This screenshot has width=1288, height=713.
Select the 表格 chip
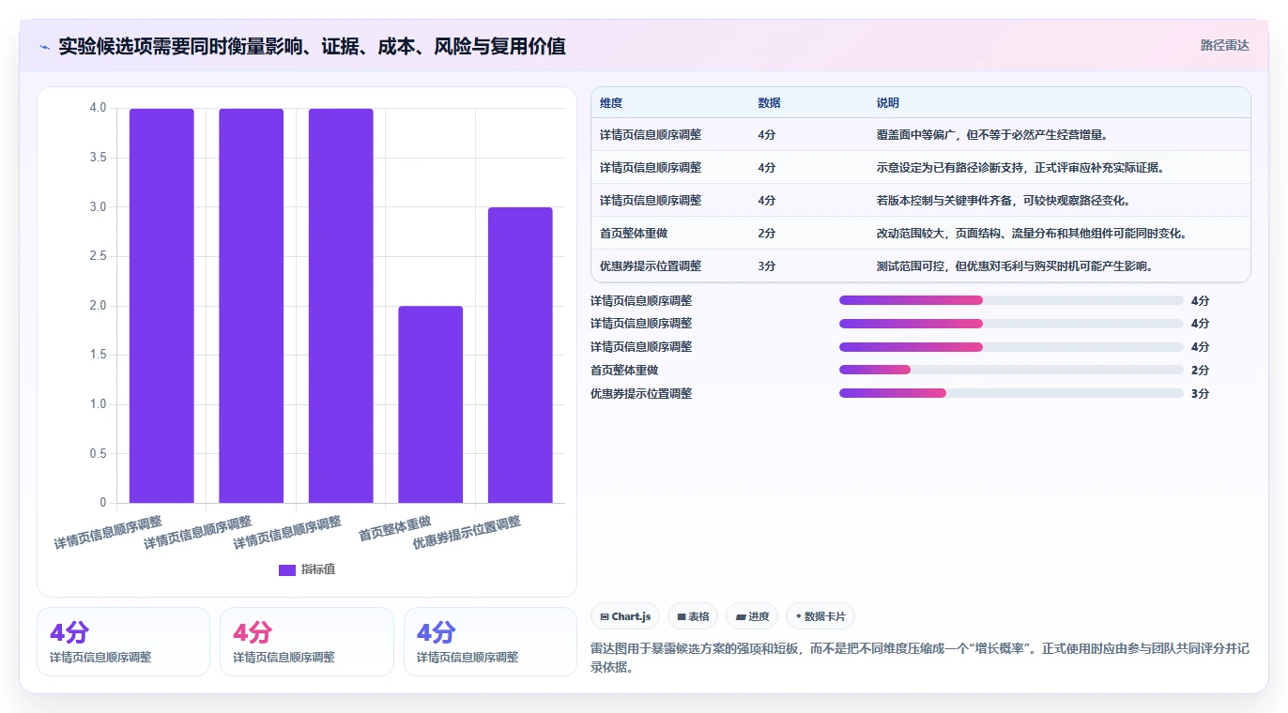[x=693, y=616]
